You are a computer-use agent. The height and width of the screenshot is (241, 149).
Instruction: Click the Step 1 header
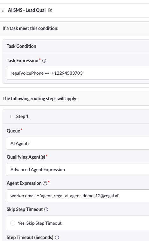tap(22, 117)
